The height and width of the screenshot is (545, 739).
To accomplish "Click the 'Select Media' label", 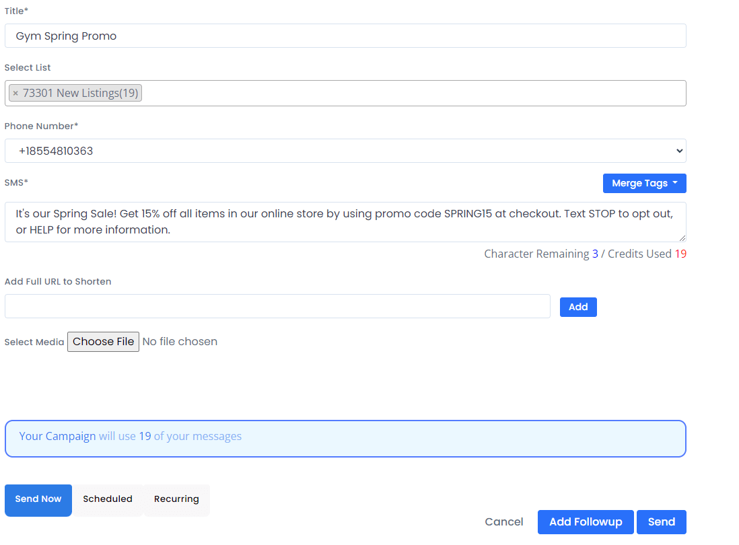I will (x=34, y=342).
